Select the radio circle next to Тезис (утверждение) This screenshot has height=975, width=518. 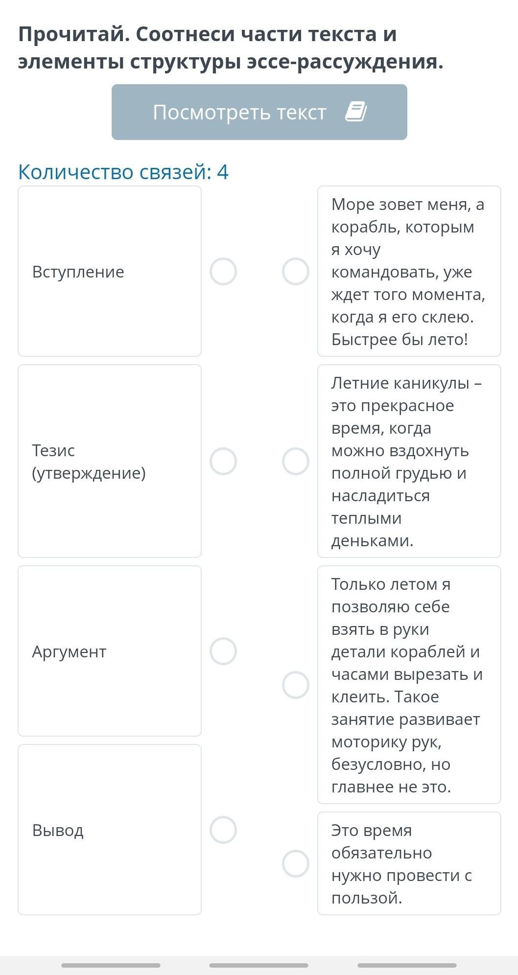[x=223, y=461]
